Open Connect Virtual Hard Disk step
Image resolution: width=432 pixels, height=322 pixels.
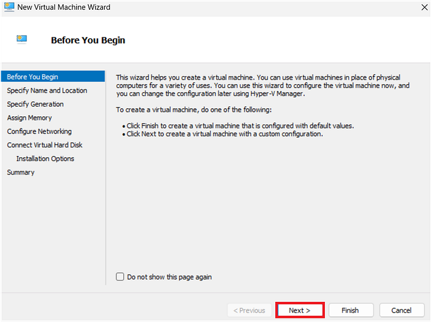point(44,145)
